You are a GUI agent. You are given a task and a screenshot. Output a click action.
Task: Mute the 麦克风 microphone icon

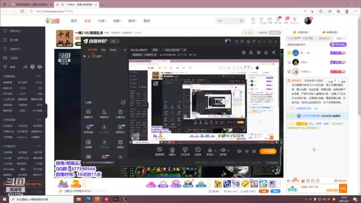210,150
